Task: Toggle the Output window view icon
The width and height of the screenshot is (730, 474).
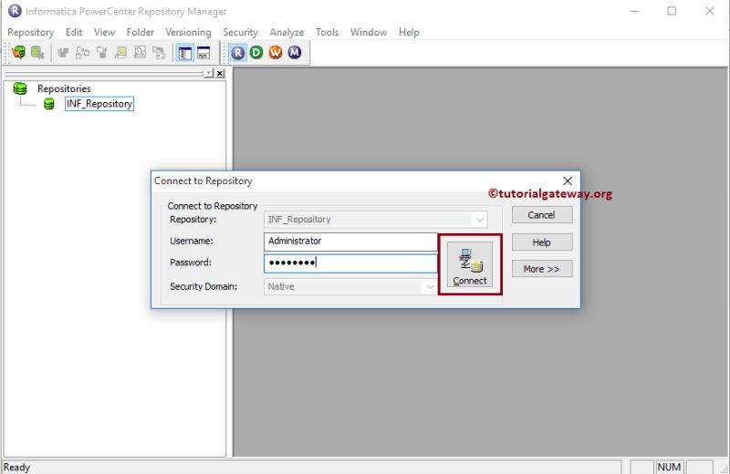Action: pos(203,53)
